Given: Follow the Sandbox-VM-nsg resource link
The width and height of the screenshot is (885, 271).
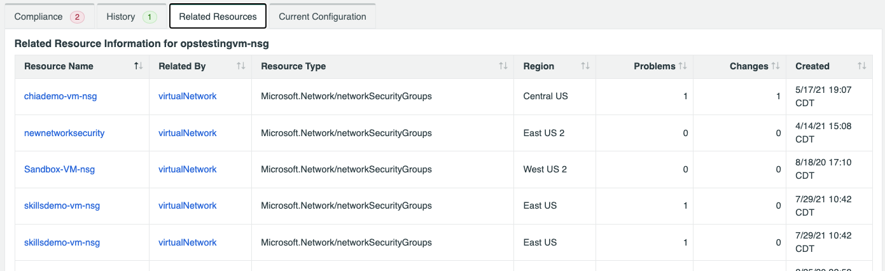Looking at the screenshot, I should (59, 169).
